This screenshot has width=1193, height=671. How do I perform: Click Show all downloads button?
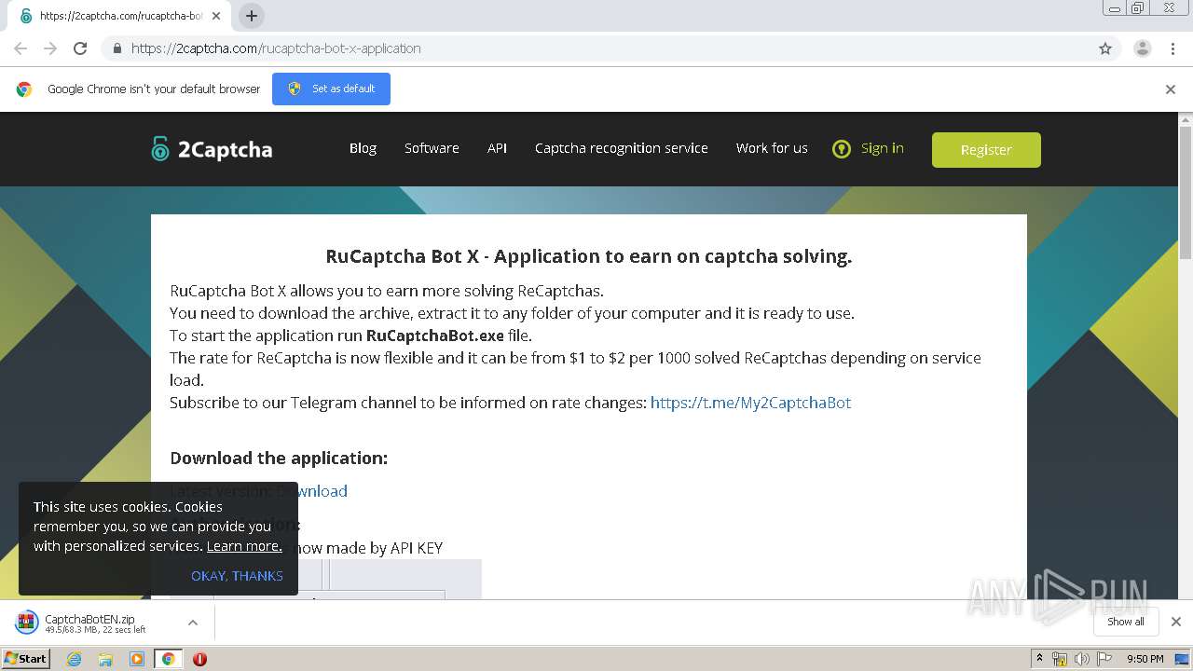(x=1126, y=622)
